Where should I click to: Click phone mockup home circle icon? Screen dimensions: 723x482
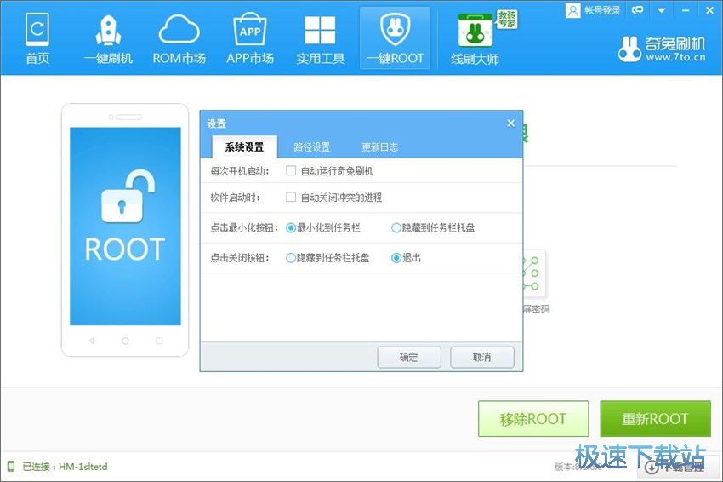click(x=125, y=341)
